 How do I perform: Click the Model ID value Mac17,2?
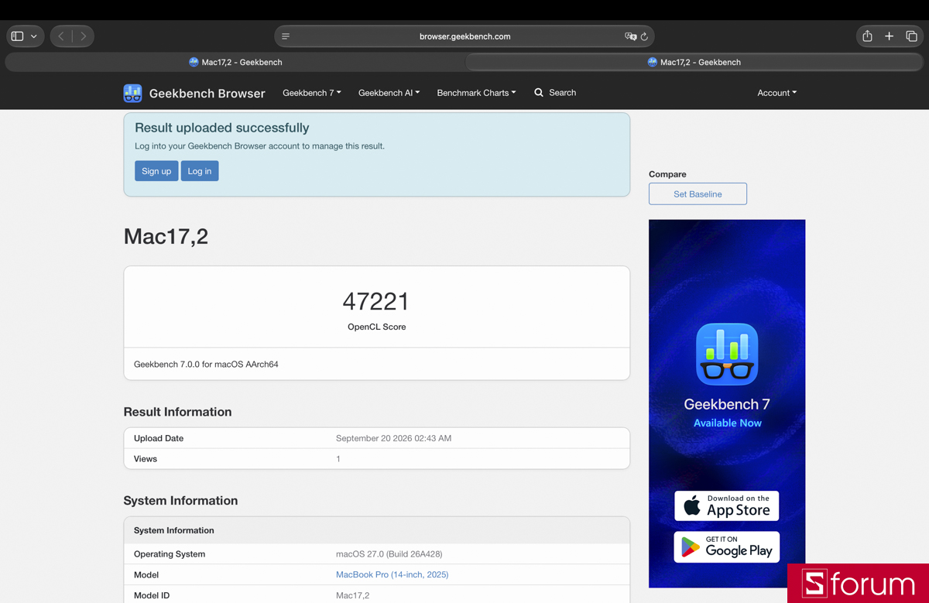(352, 595)
